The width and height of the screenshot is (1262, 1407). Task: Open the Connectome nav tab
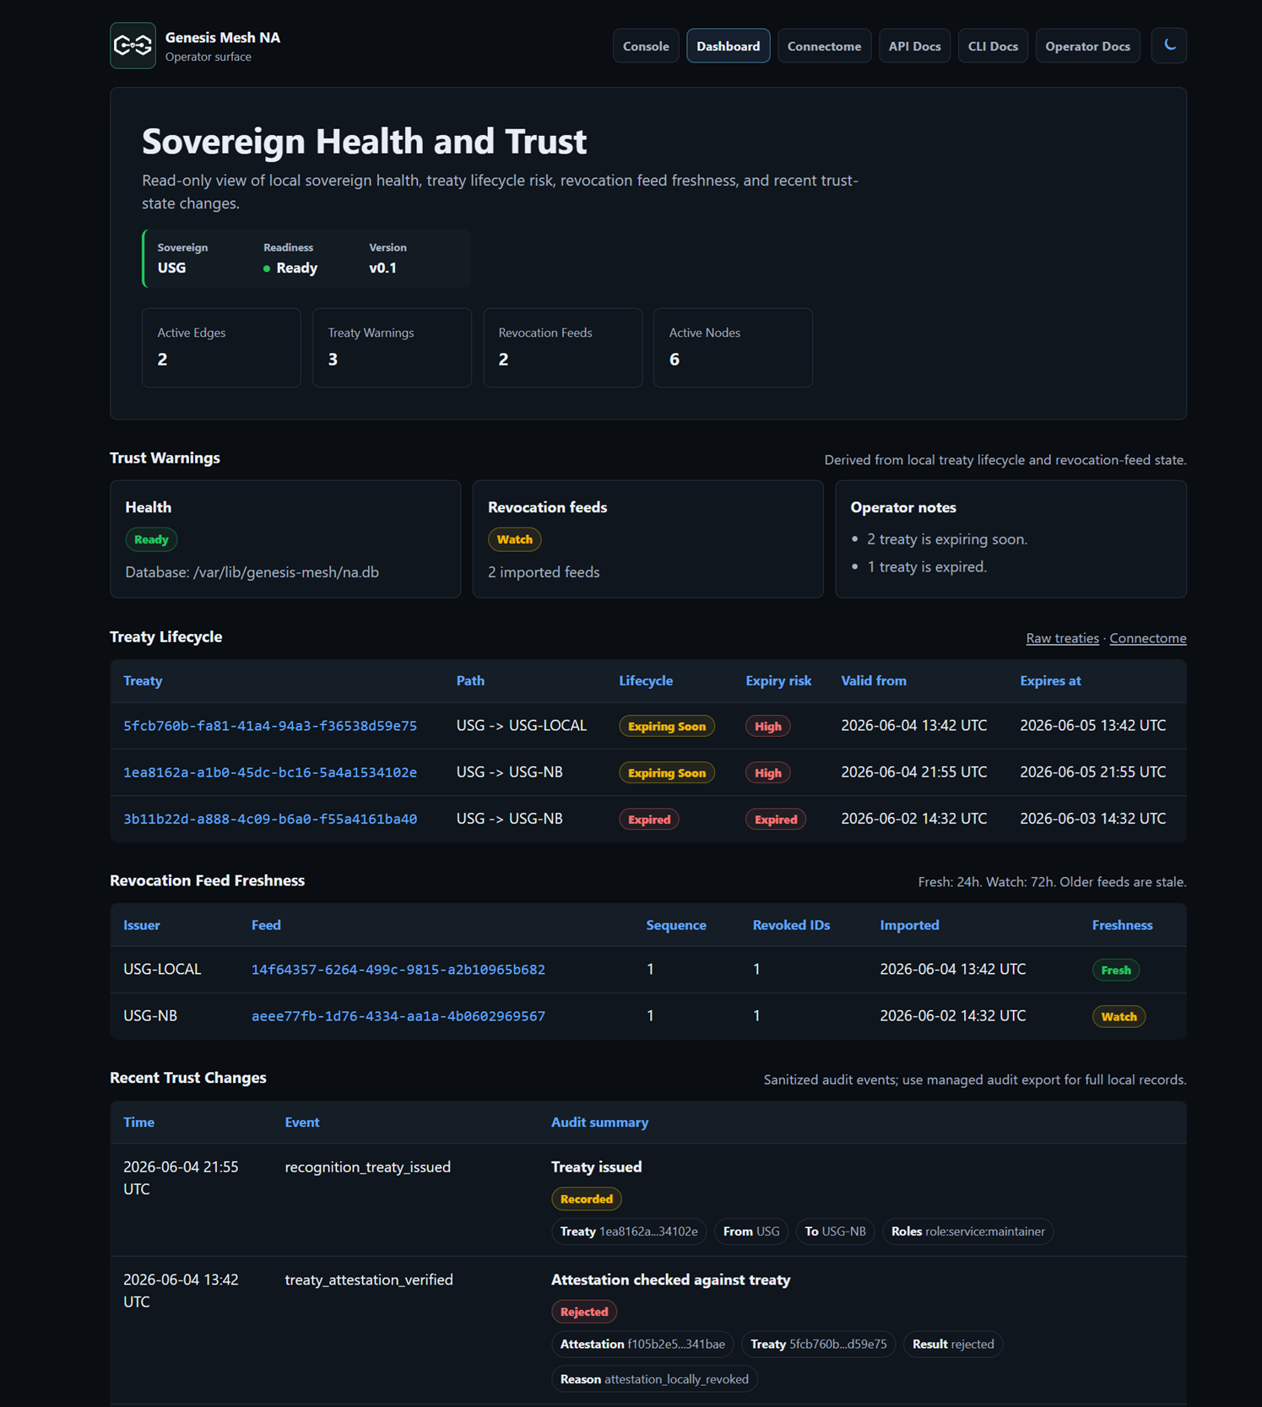(824, 46)
